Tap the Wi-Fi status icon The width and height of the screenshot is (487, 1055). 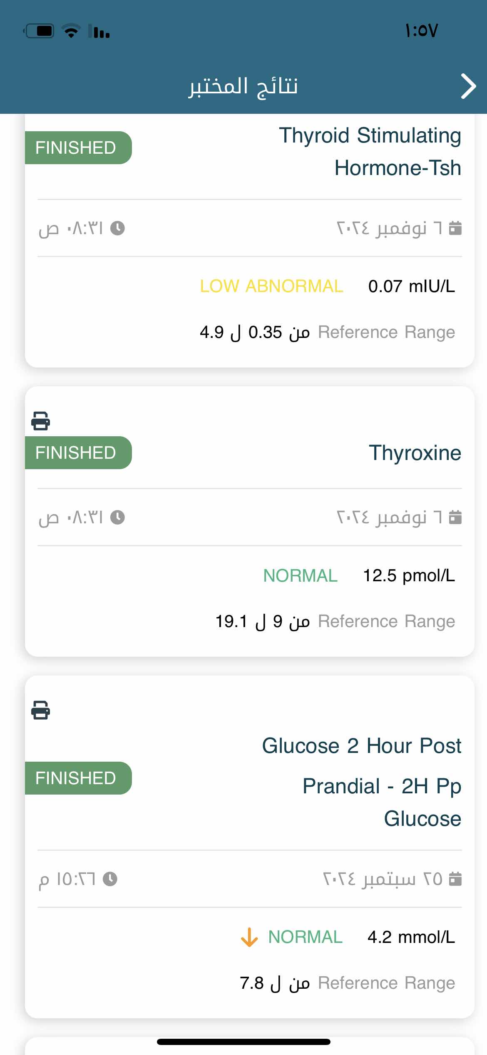point(71,31)
